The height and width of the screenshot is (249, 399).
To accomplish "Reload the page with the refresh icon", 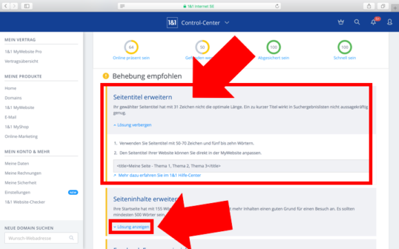I will (x=277, y=6).
